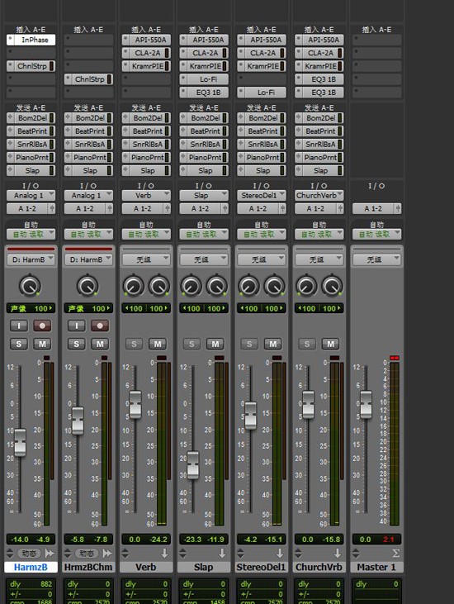
Task: Click the Slap volume fader handle
Action: 193,465
